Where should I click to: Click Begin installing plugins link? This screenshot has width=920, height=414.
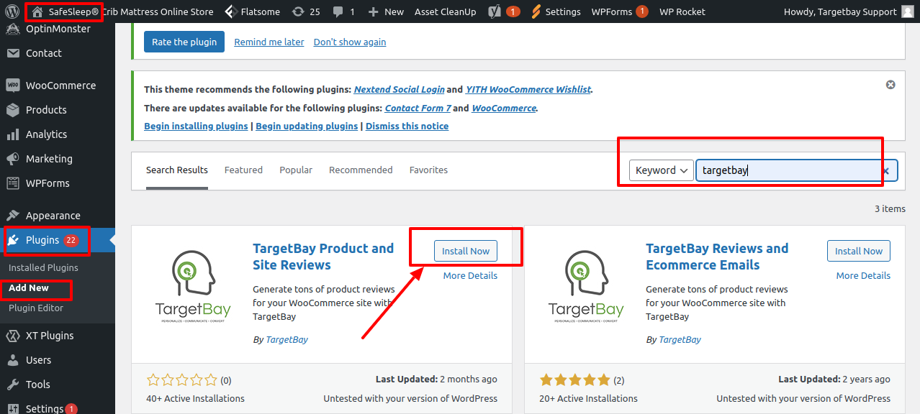tap(196, 126)
